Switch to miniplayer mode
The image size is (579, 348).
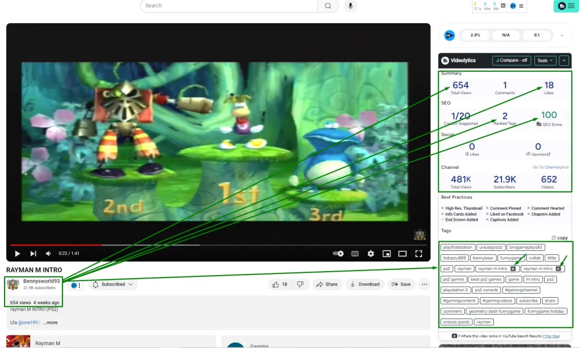point(387,254)
